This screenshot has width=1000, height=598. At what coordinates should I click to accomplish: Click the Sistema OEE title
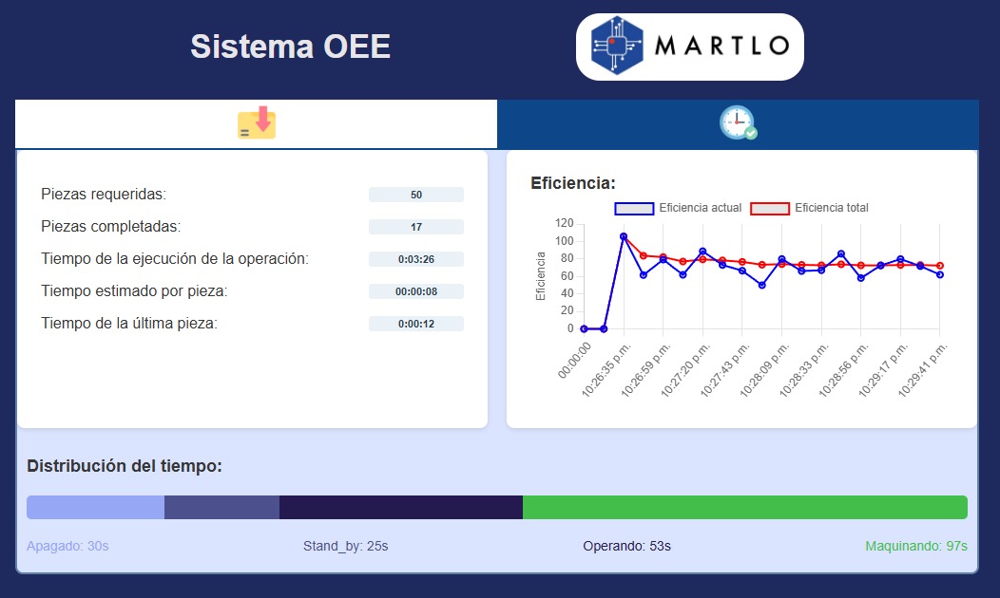pos(290,47)
